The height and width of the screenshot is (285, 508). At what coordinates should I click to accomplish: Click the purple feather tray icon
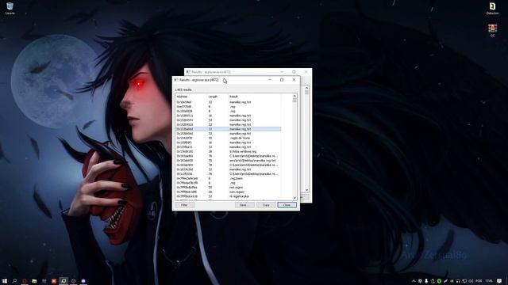pos(445,281)
